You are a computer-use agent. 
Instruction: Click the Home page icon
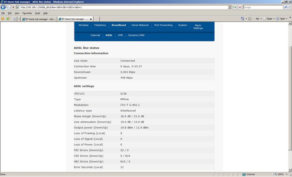point(242,19)
